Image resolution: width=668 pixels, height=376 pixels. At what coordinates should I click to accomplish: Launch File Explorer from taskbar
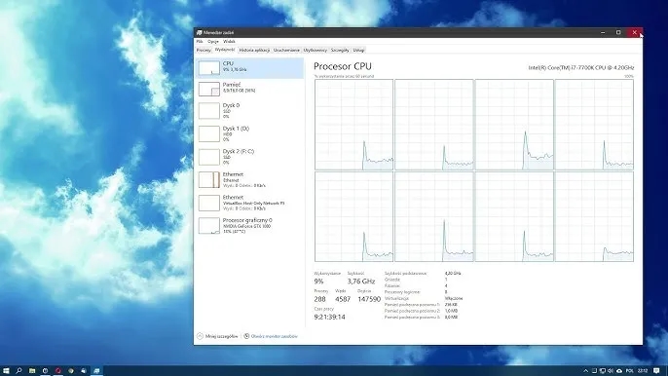(32, 371)
